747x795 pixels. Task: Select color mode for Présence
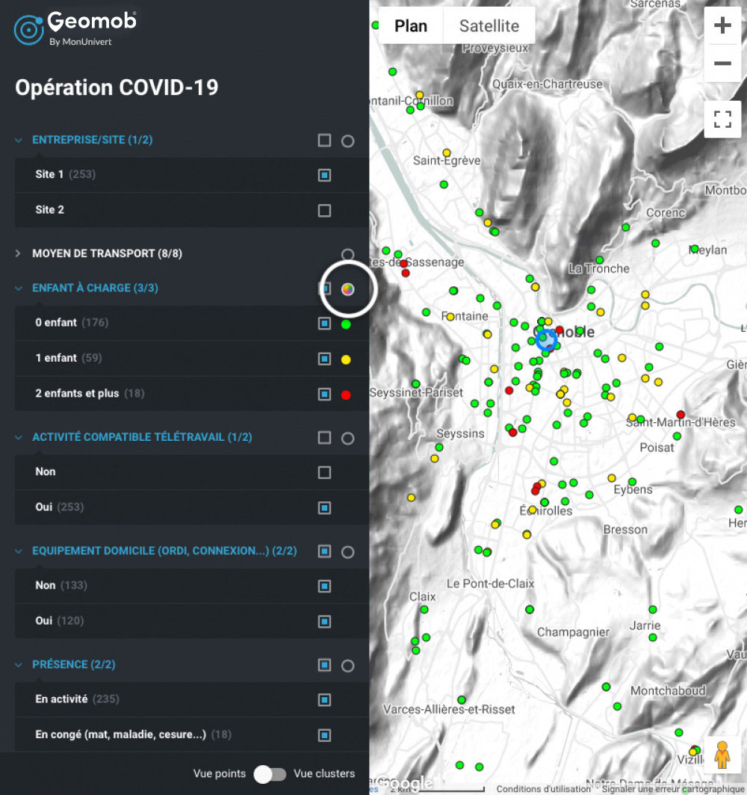347,665
